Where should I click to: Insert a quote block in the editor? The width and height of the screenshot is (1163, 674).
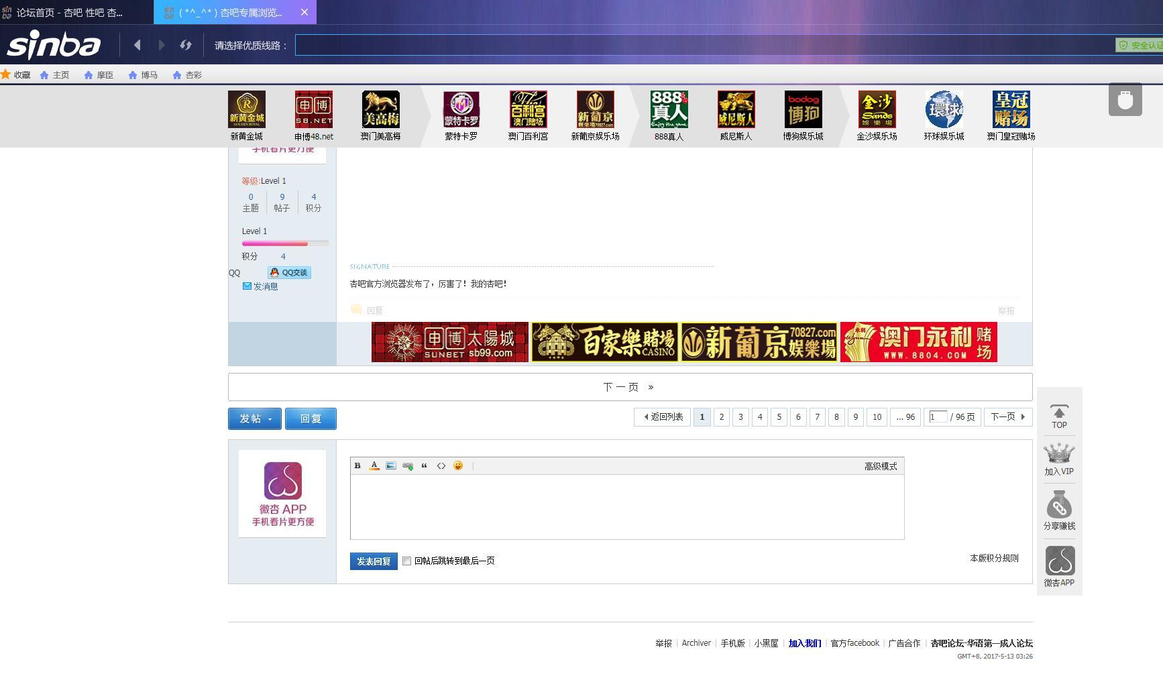tap(425, 465)
